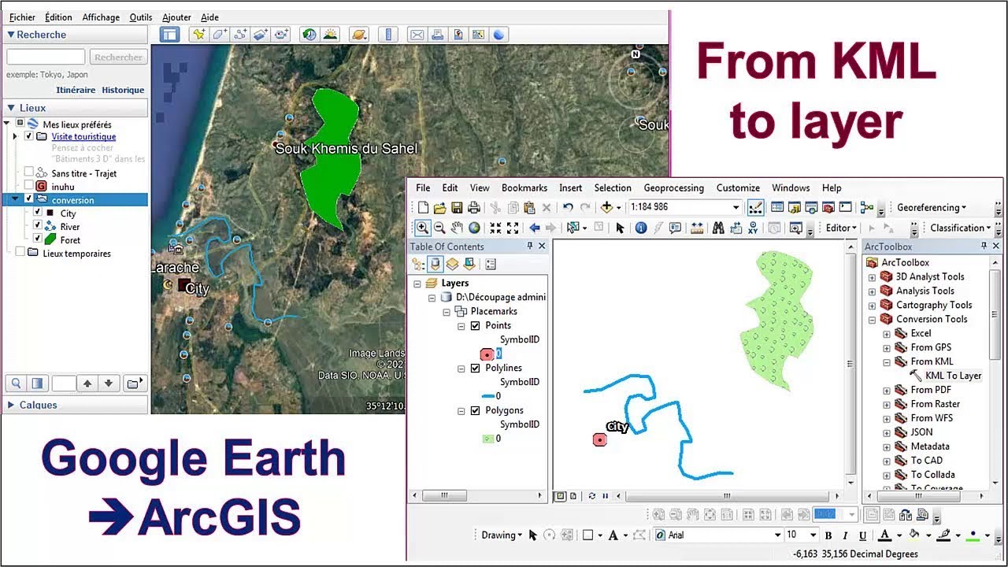This screenshot has height=567, width=1008.
Task: Add image overlay in Google Earth toolbar
Action: click(x=261, y=35)
